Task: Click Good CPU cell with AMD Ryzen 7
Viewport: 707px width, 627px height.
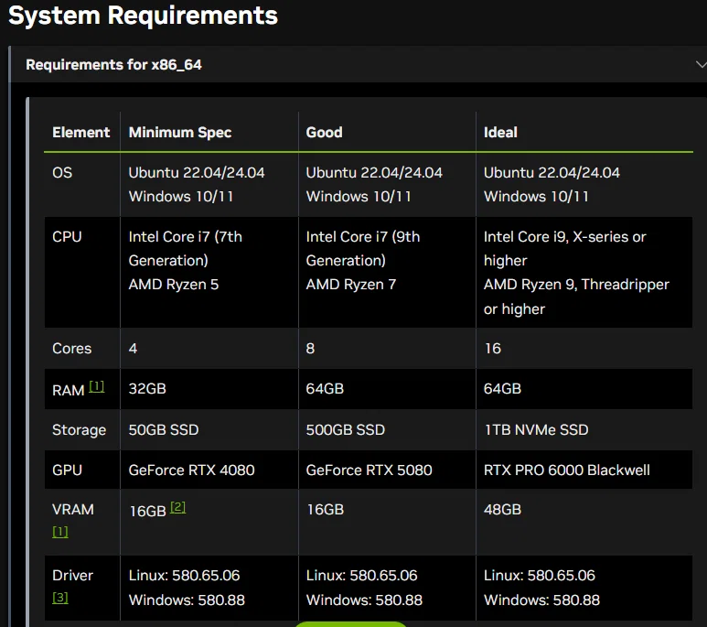Action: tap(387, 272)
